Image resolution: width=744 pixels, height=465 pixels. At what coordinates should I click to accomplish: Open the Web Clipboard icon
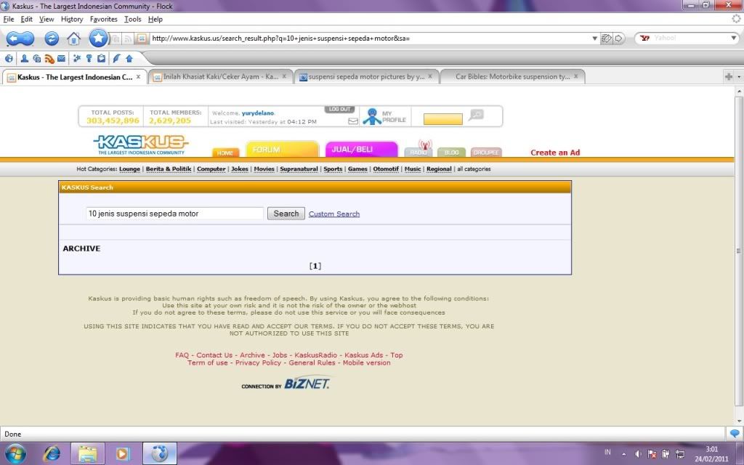click(x=101, y=58)
